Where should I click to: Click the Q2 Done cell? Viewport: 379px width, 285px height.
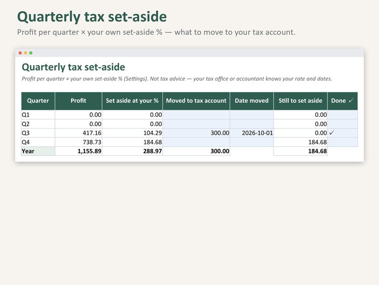[x=343, y=124]
